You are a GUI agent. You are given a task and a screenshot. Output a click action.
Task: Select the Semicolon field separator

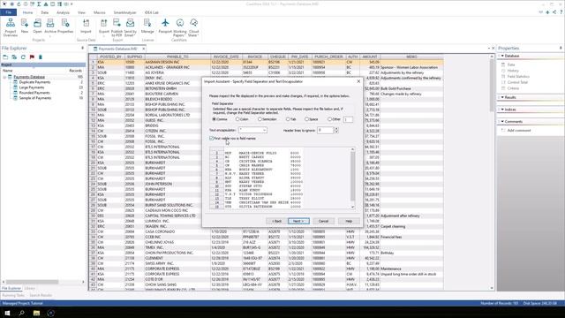267,119
